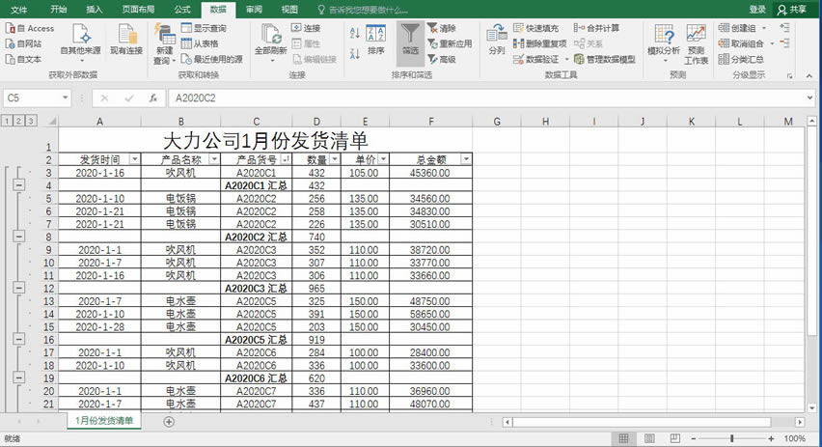Click 重新应用 reapply filter
Screen dimensions: 822x447
click(450, 43)
